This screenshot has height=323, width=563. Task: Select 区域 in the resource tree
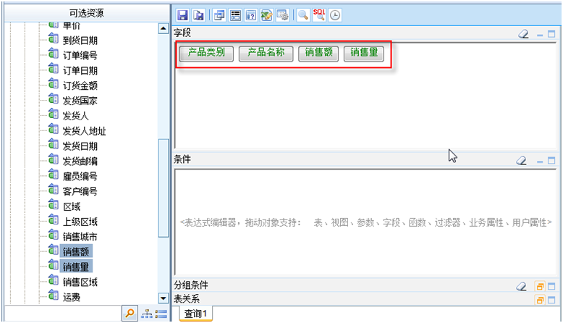(72, 206)
